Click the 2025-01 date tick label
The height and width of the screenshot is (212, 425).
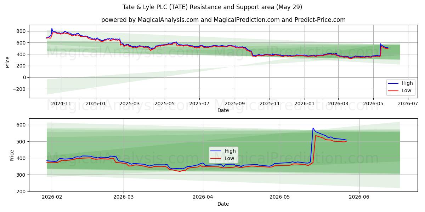[96, 104]
